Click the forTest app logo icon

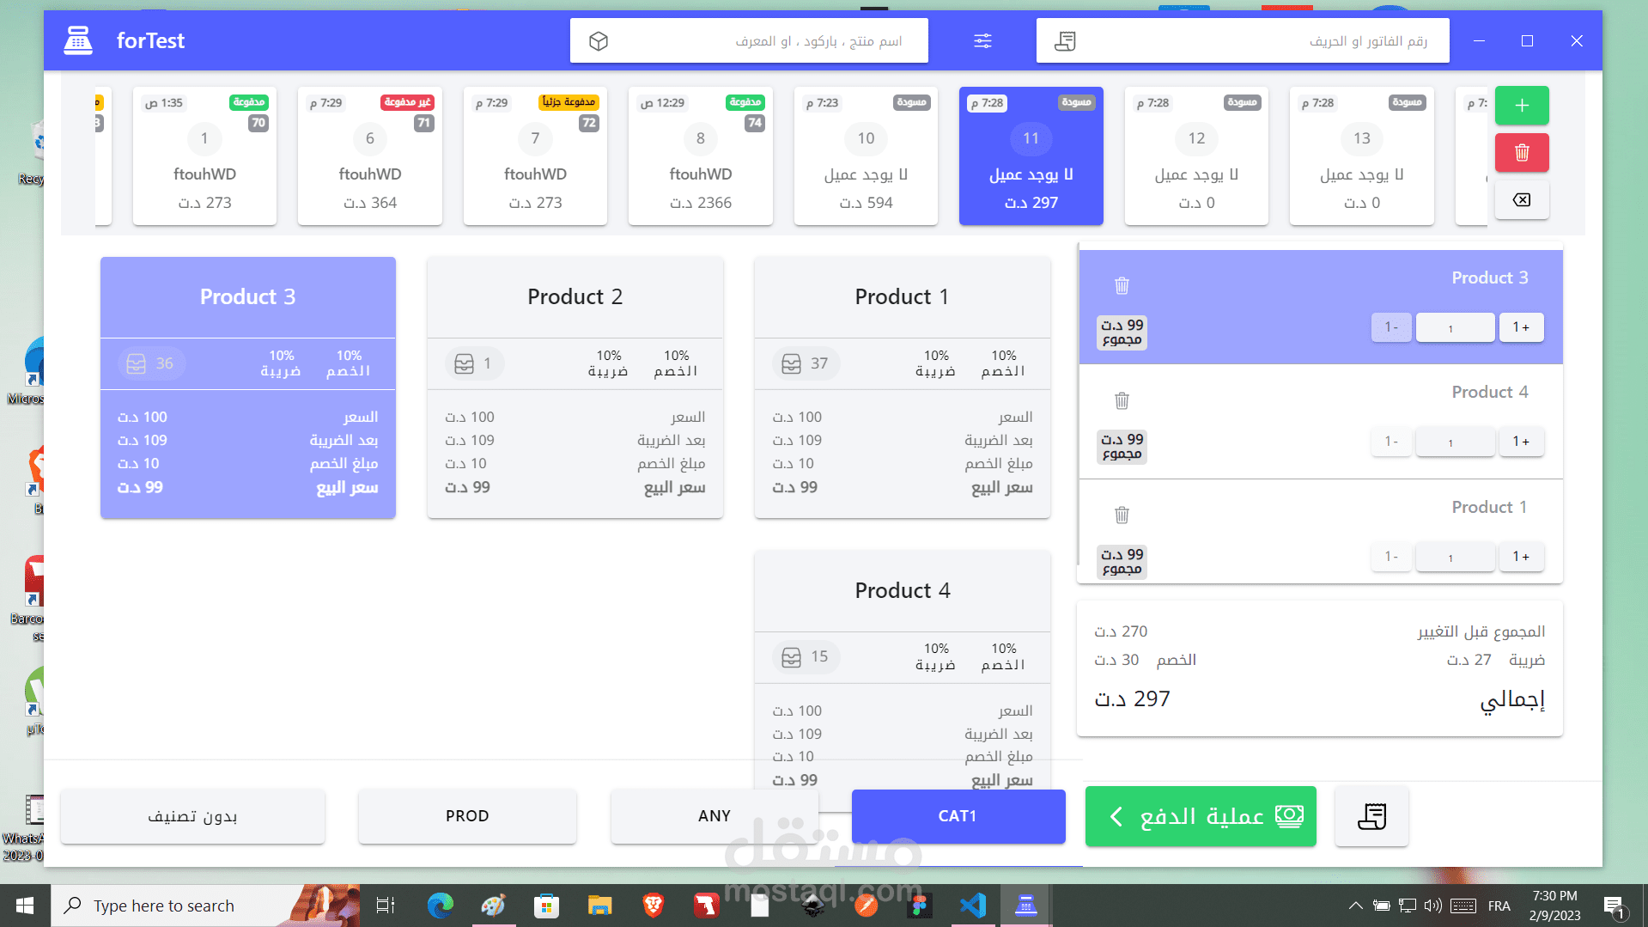click(x=78, y=40)
